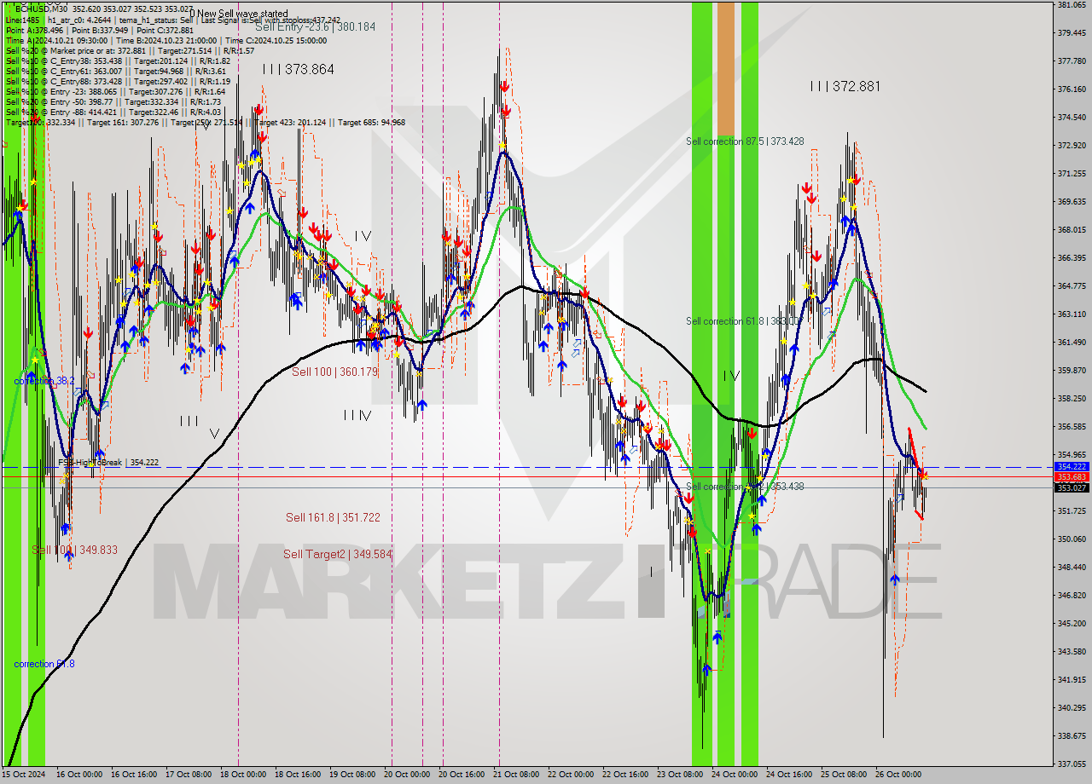Select 'Sell correction 87.5 | 373.428' label
Viewport: 1092px width, 784px height.
(x=745, y=141)
